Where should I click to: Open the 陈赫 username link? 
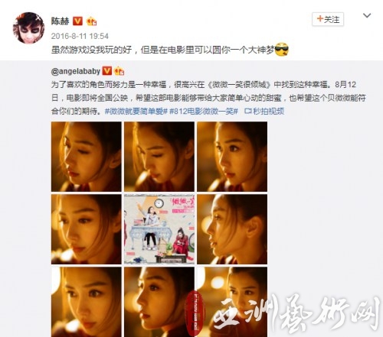click(x=61, y=21)
